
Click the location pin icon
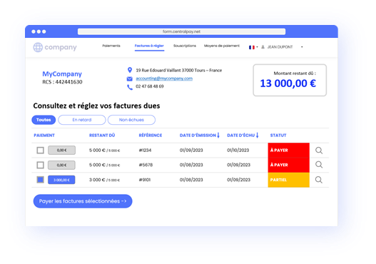pos(130,70)
